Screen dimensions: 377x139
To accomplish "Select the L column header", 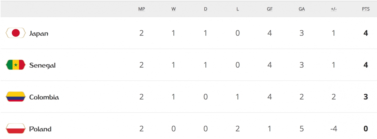I will [x=238, y=9].
